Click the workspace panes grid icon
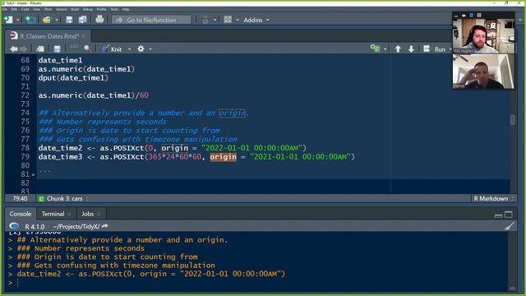The image size is (526, 296). click(228, 20)
